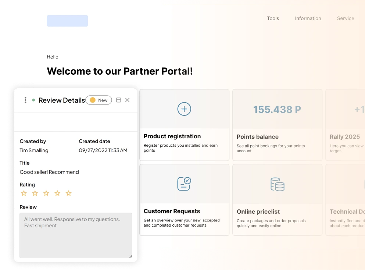Click the resize handle of the Review textarea
Screen dimensions: 365x270
point(130,256)
